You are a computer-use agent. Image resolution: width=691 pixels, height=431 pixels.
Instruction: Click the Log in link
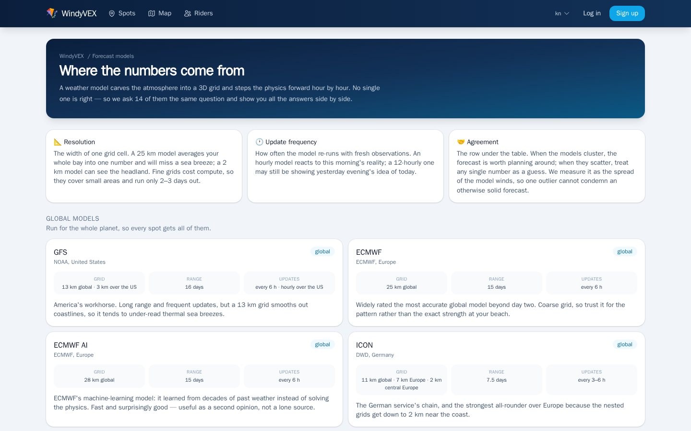point(592,13)
